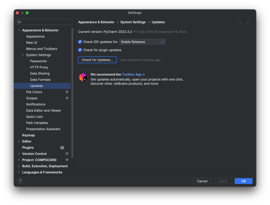The width and height of the screenshot is (270, 205).
Task: Open the Stable Releases dropdown
Action: [142, 42]
